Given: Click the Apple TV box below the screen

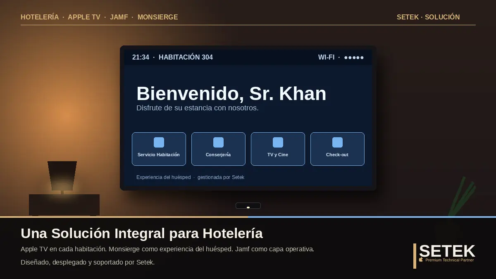Looking at the screenshot, I should pos(248,206).
